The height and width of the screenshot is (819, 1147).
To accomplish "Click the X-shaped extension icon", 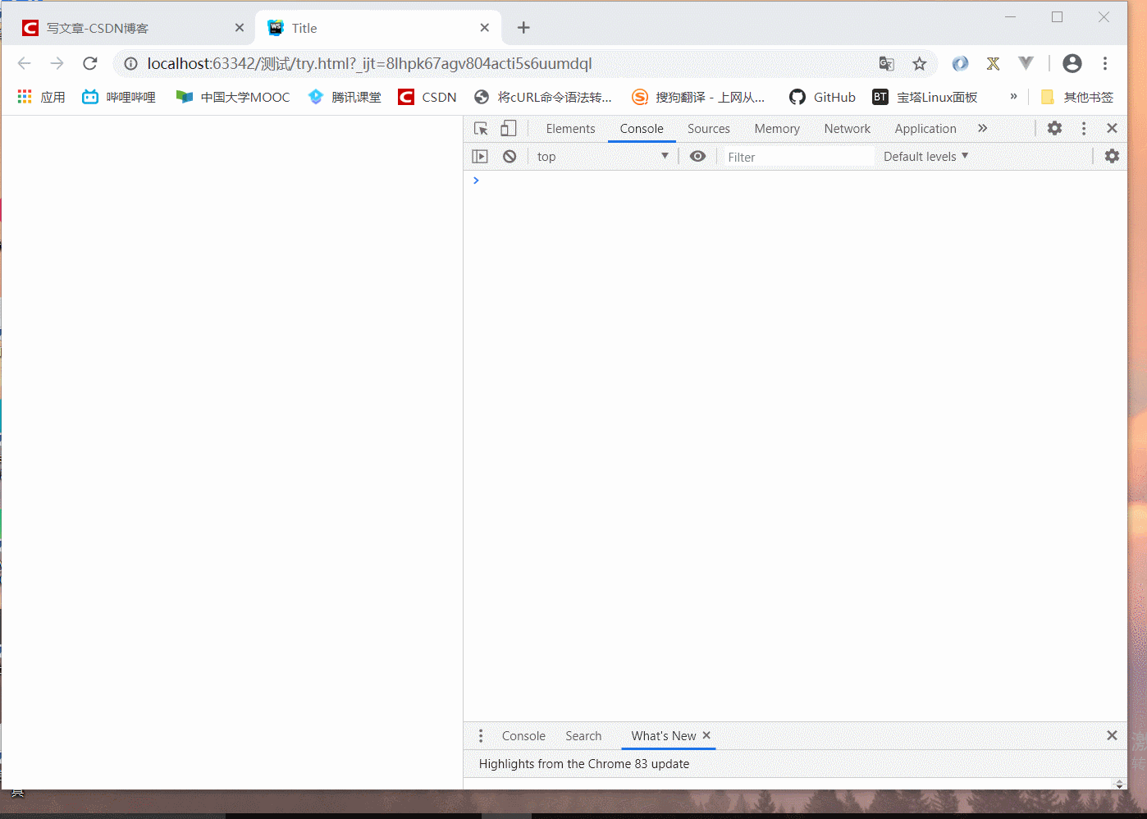I will click(993, 63).
